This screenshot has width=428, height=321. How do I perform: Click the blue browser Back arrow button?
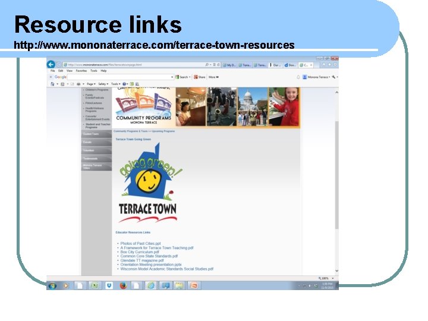[51, 64]
